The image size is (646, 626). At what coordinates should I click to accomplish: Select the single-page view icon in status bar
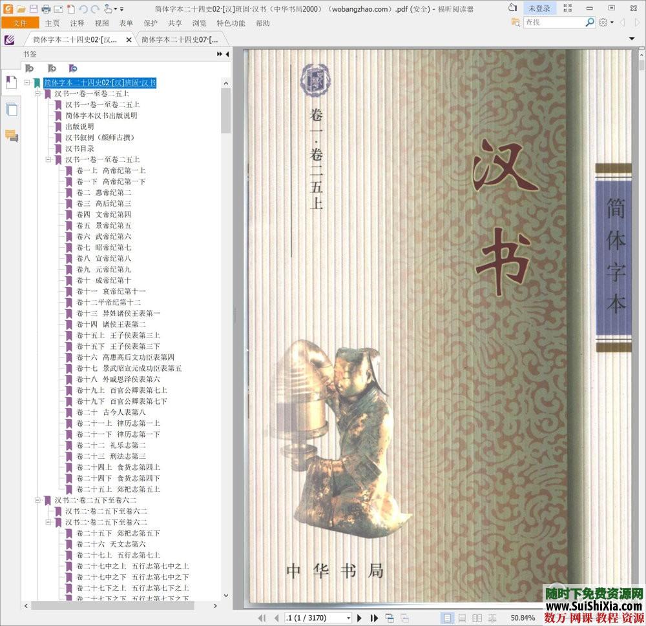tap(446, 618)
